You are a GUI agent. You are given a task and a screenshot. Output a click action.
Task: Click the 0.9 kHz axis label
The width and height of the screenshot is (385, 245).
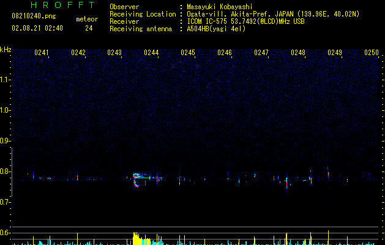[5, 141]
